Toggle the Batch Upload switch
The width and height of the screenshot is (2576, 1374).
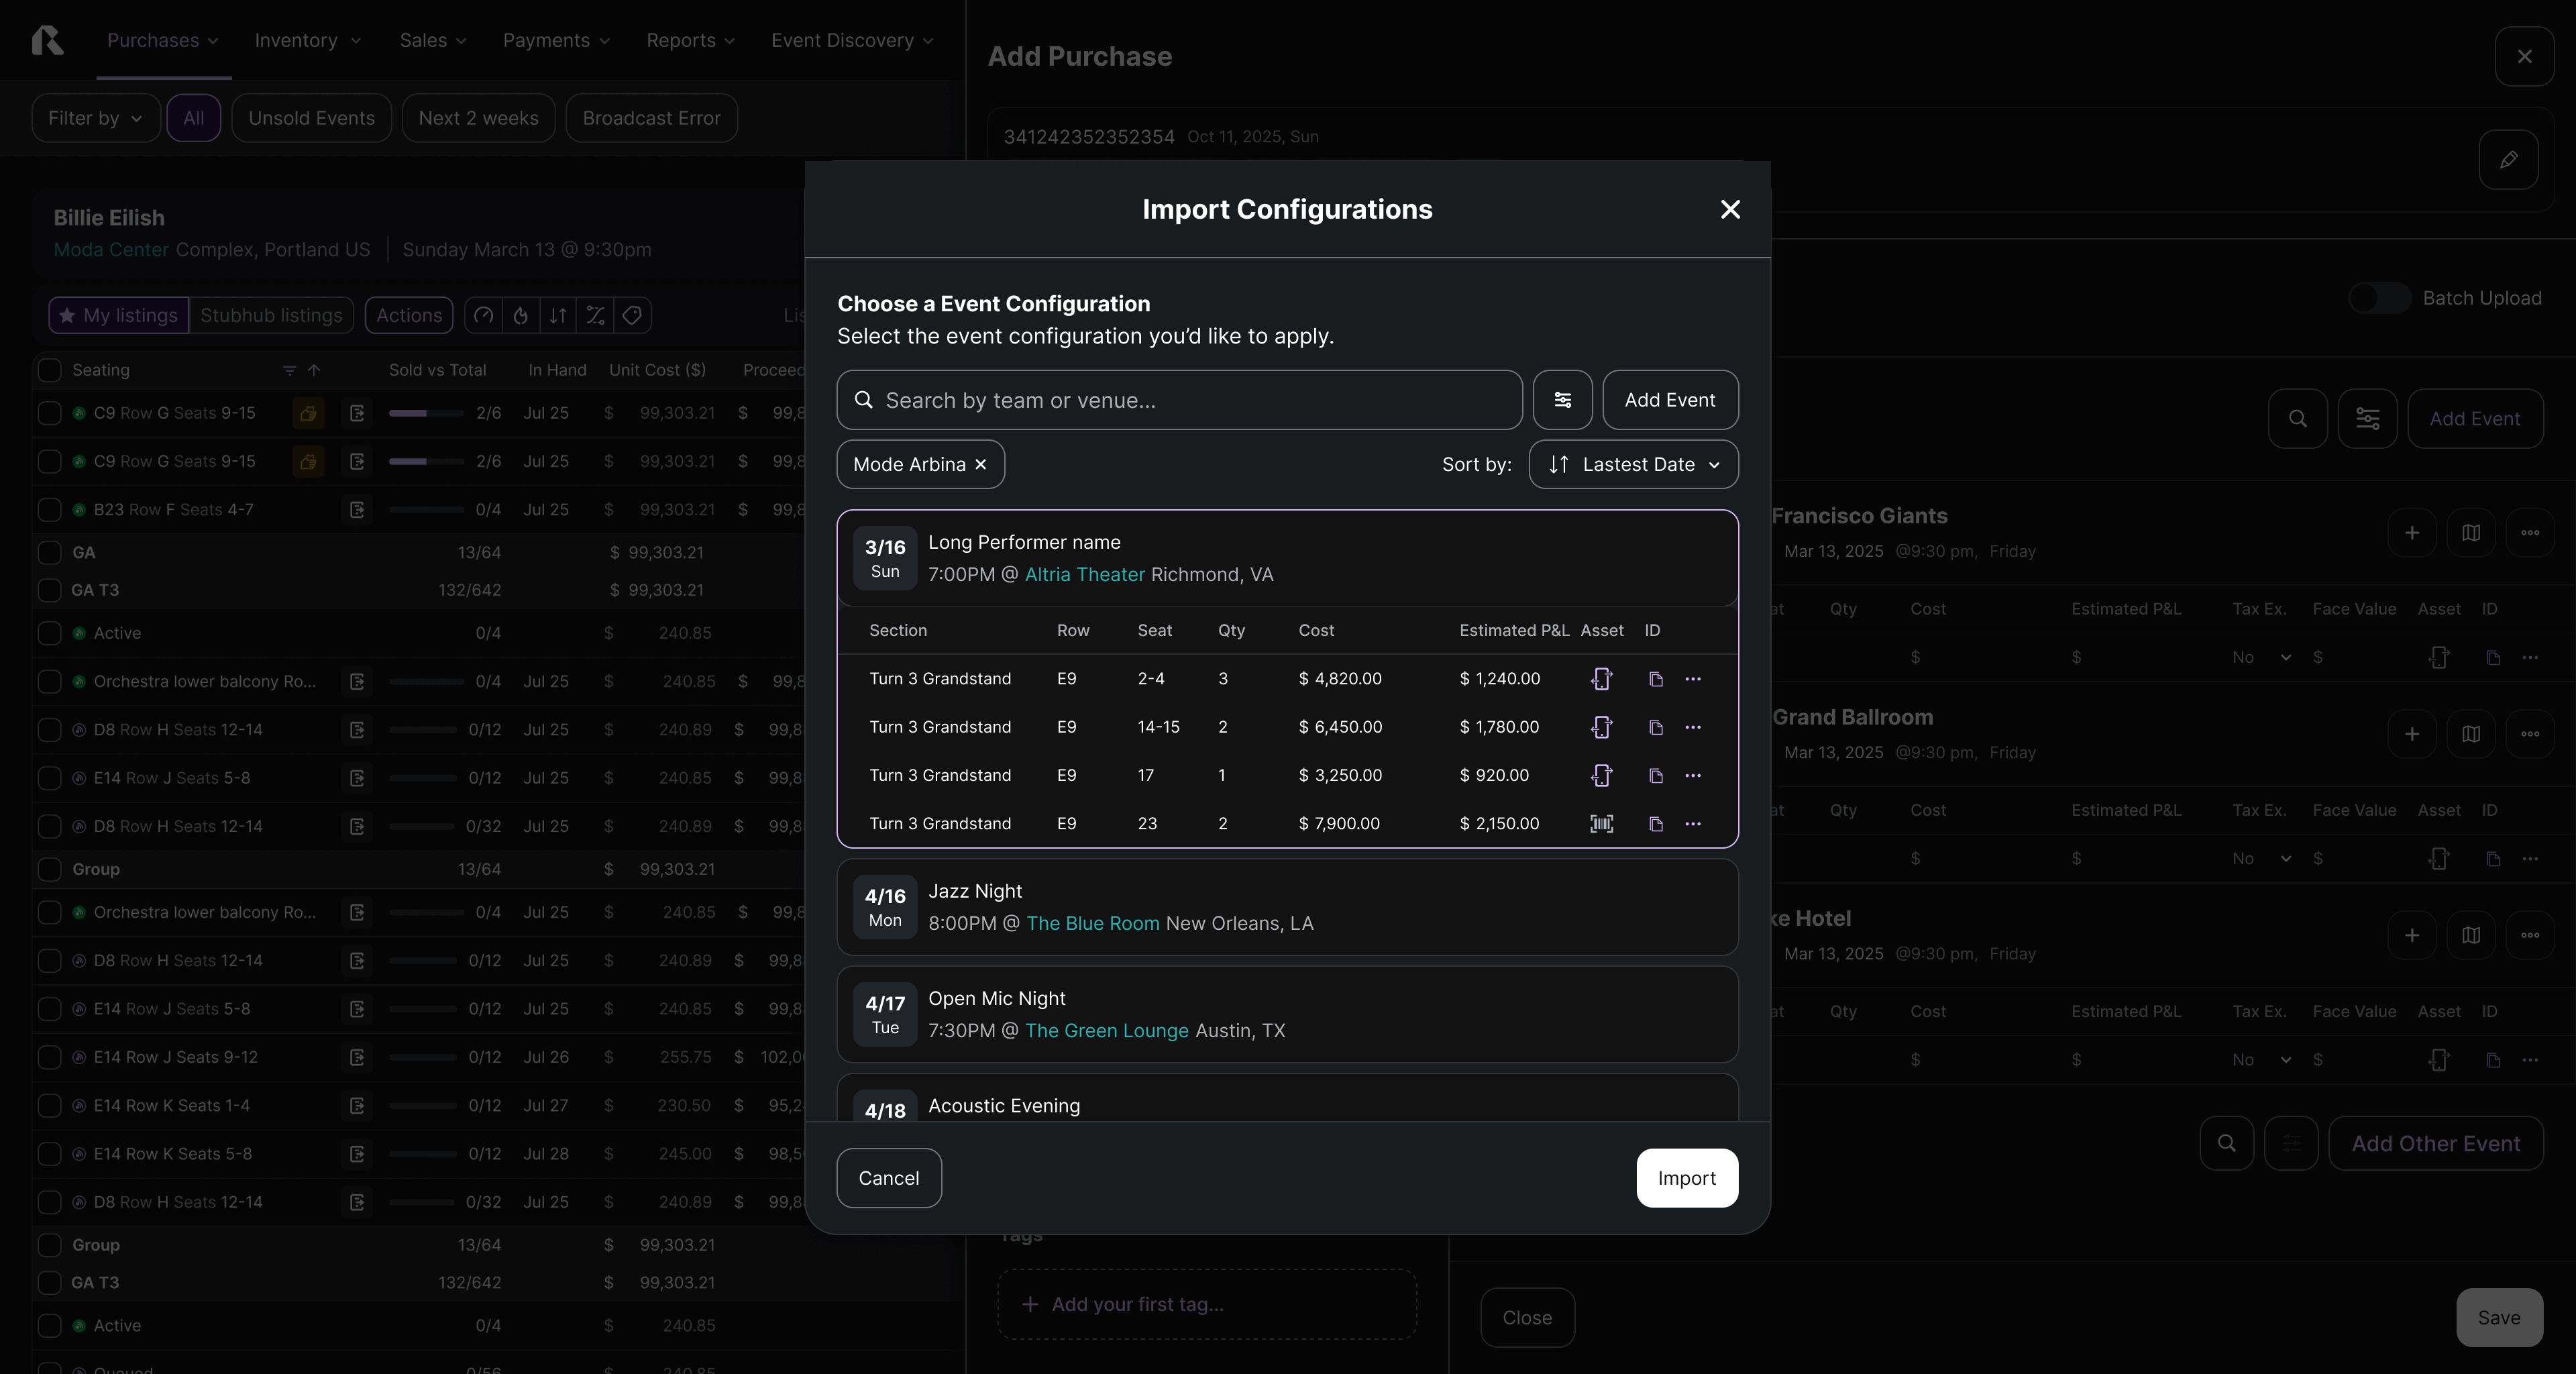pyautogui.click(x=2379, y=298)
